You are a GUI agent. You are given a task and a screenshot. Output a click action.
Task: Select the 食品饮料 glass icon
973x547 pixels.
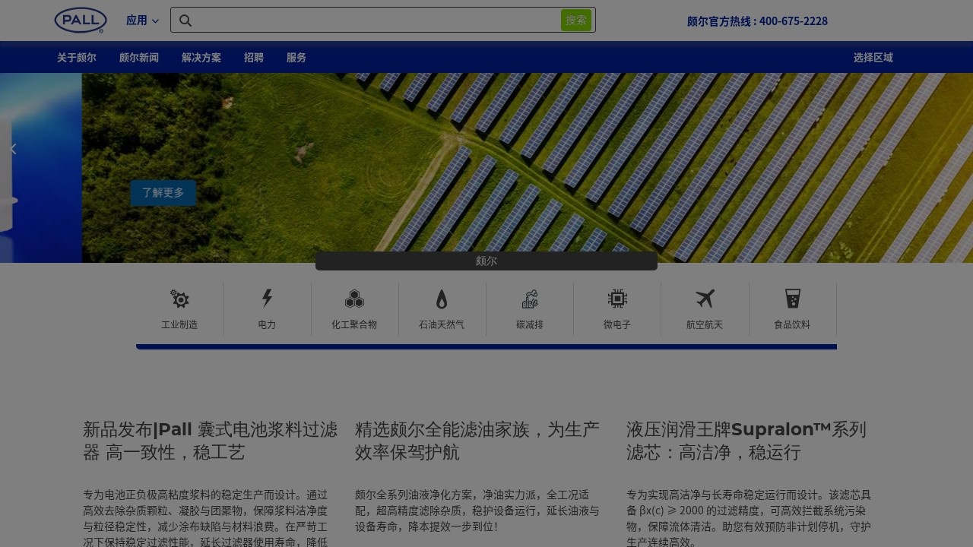coord(793,299)
